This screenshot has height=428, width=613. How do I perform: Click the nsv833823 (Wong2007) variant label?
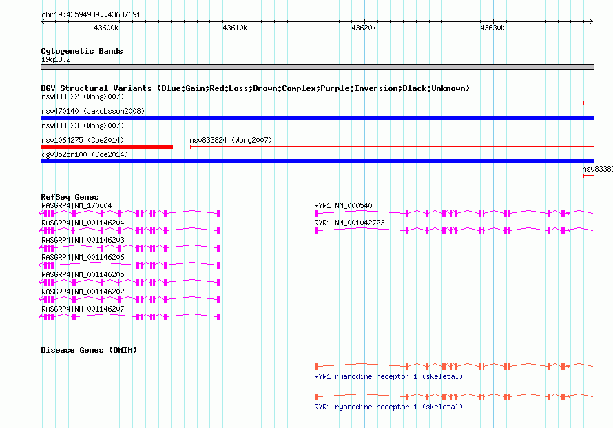pos(83,125)
